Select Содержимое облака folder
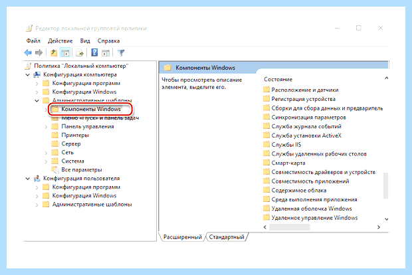This screenshot has height=275, width=412. 299,191
